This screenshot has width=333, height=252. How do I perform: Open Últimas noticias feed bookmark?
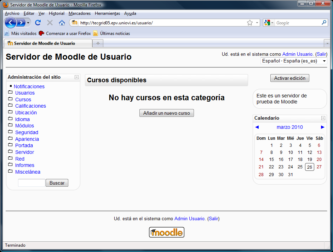(111, 34)
